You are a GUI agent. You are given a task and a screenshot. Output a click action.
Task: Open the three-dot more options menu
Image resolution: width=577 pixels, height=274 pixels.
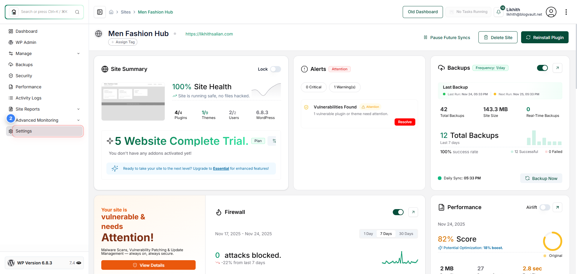pos(566,12)
